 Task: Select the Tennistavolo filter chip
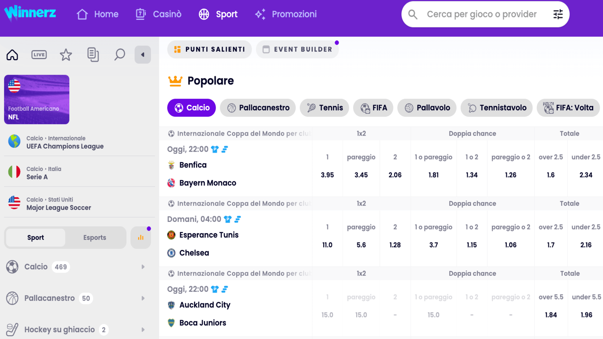click(497, 108)
